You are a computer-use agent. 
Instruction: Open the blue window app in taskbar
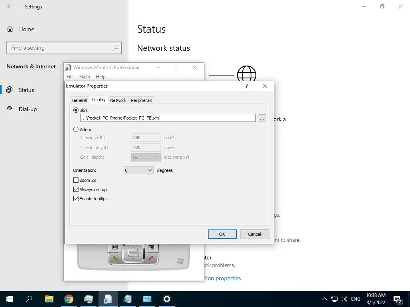click(x=147, y=299)
